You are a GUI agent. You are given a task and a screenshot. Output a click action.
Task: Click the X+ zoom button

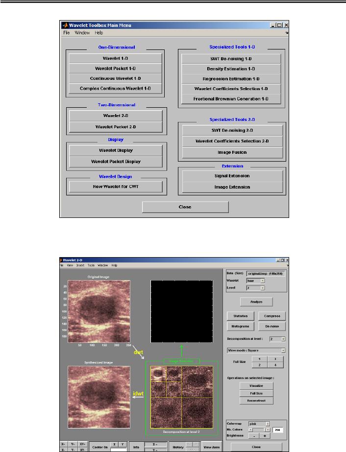(x=65, y=444)
